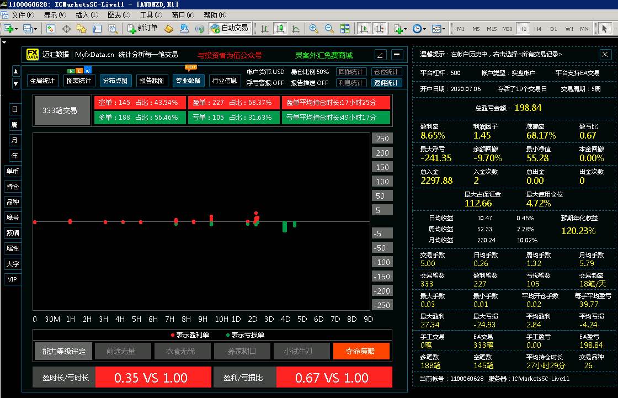The height and width of the screenshot is (398, 618).
Task: Open the 灵客外汇免费商城 green link
Action: pos(324,55)
